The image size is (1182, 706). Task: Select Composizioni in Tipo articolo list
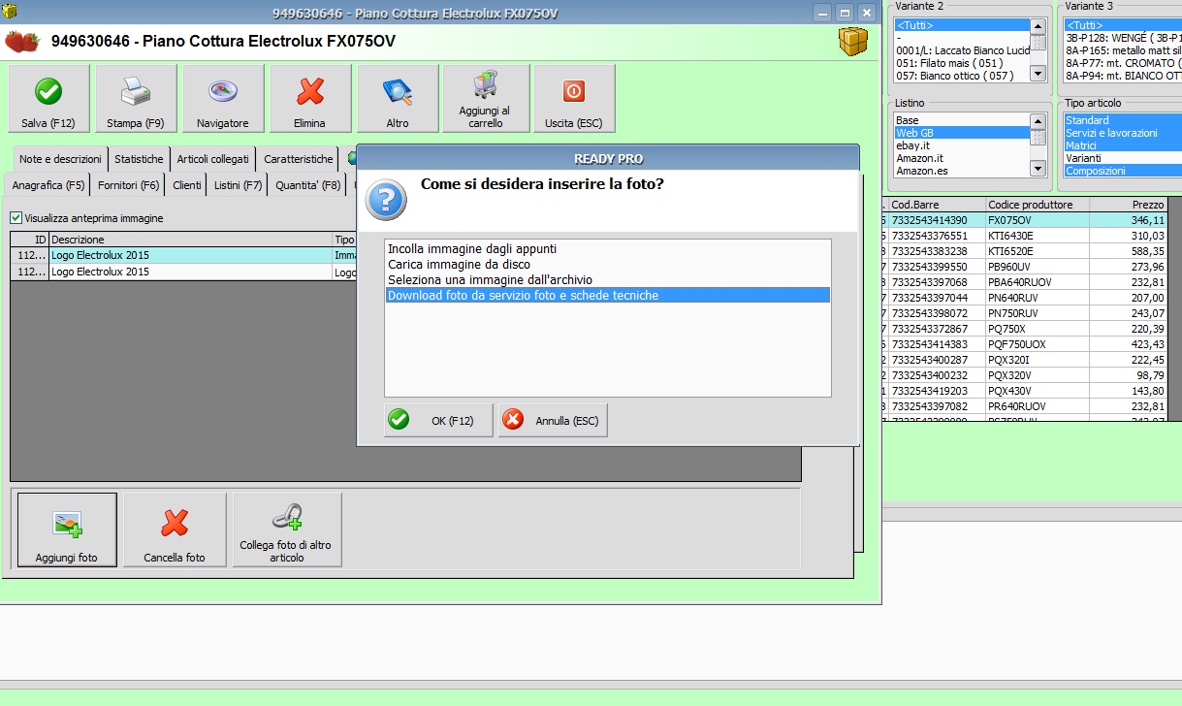1123,171
